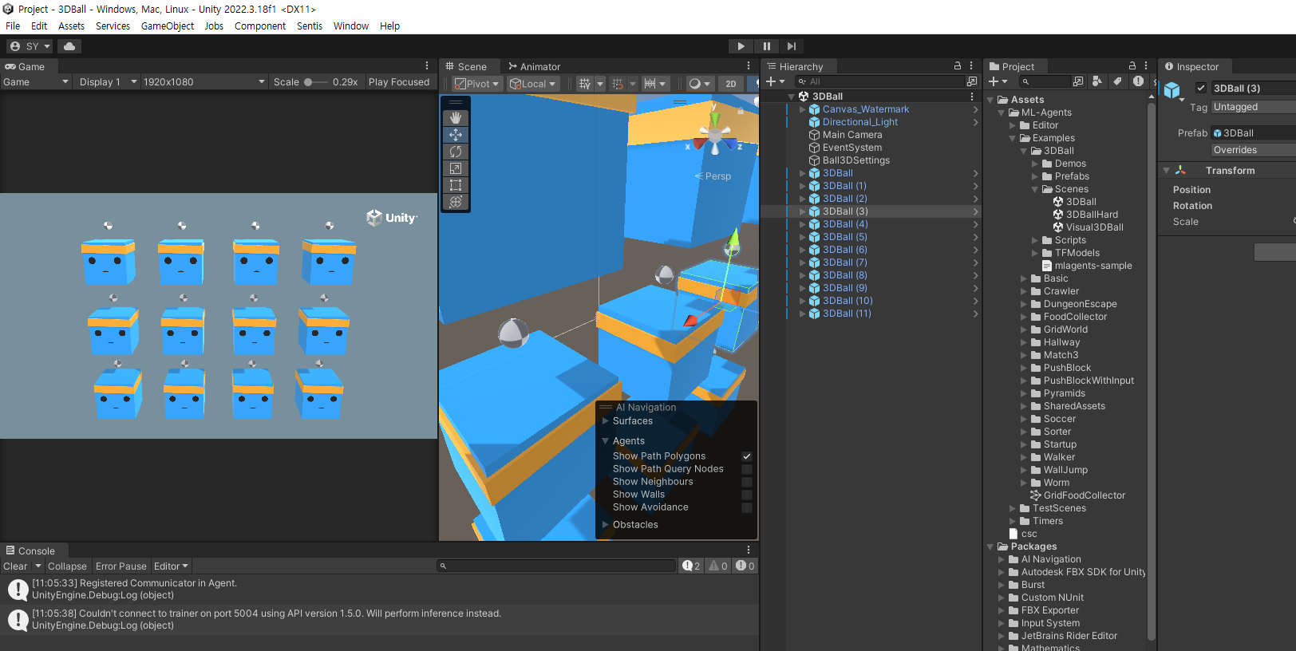This screenshot has height=651, width=1296.
Task: Click the draw mode shading sphere icon
Action: (x=695, y=83)
